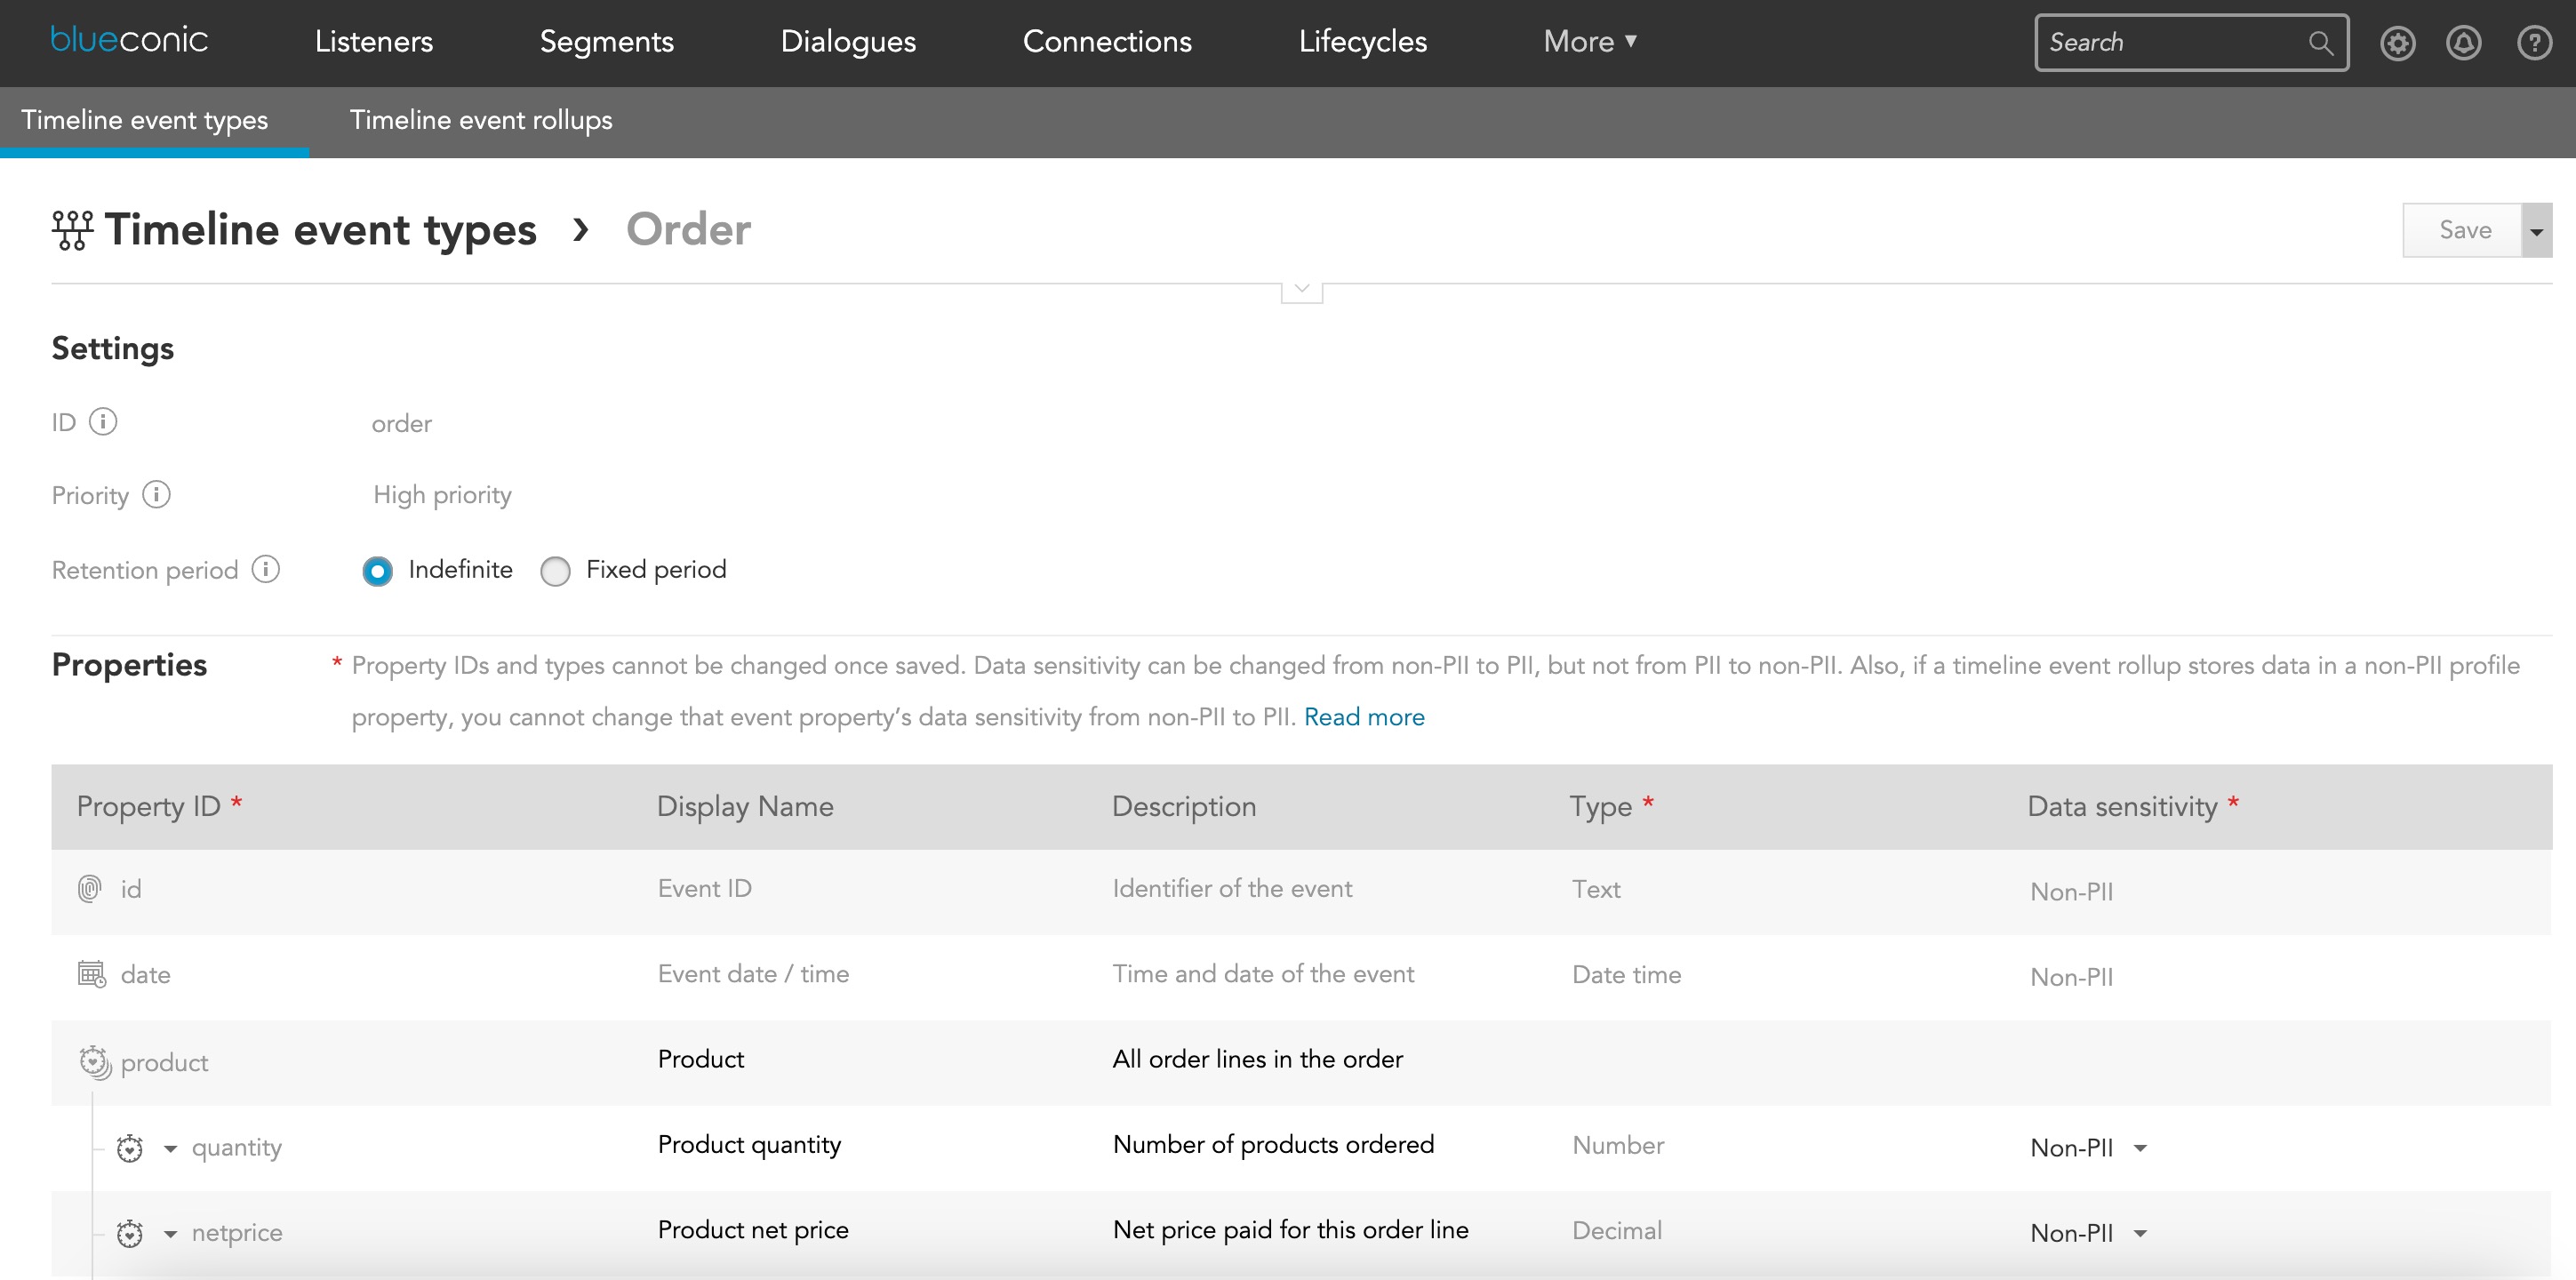Click the nested clock icon in product row
Screen dimensions: 2576x1280
pos(95,1062)
